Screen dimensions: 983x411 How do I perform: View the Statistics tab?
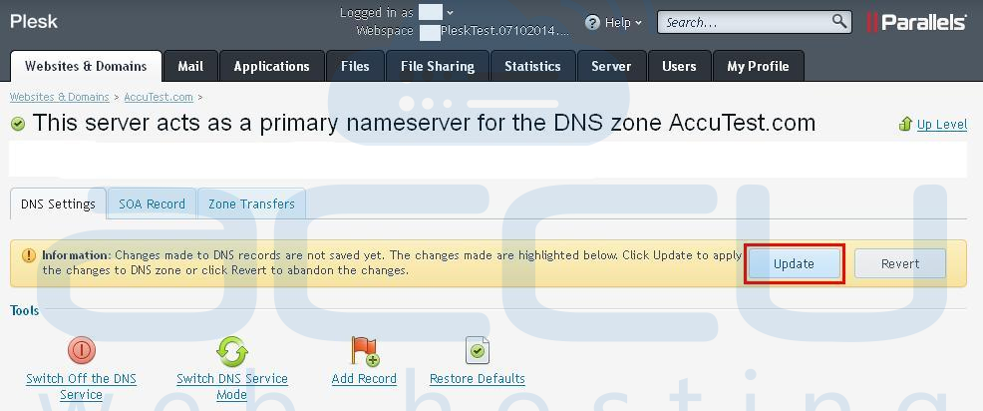coord(533,66)
